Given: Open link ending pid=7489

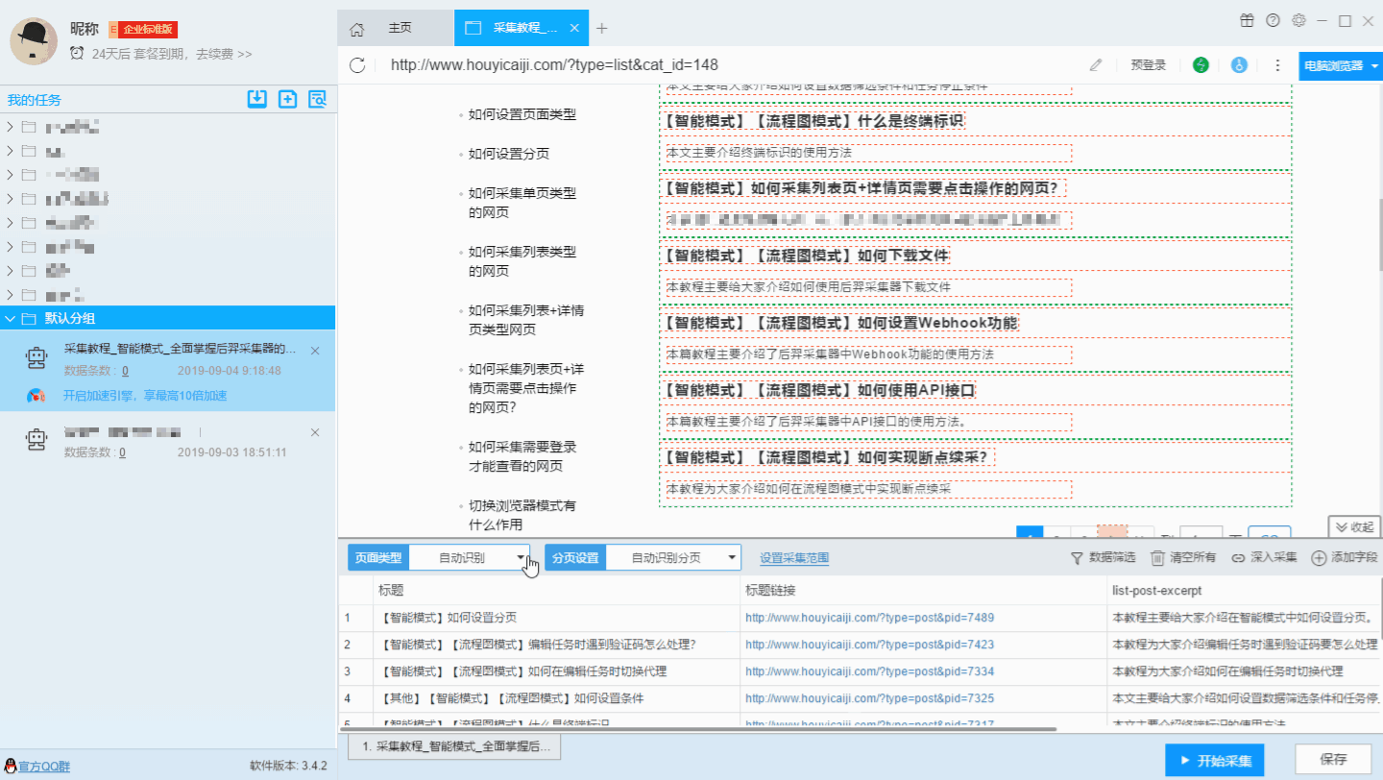Looking at the screenshot, I should [869, 618].
